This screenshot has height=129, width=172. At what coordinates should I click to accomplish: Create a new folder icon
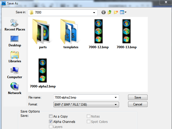click(x=116, y=12)
